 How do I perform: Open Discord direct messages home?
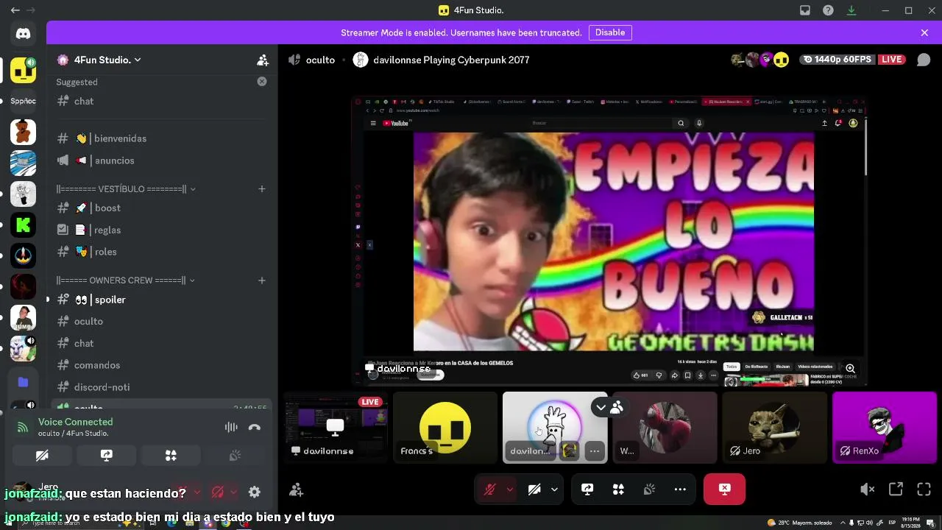point(23,33)
